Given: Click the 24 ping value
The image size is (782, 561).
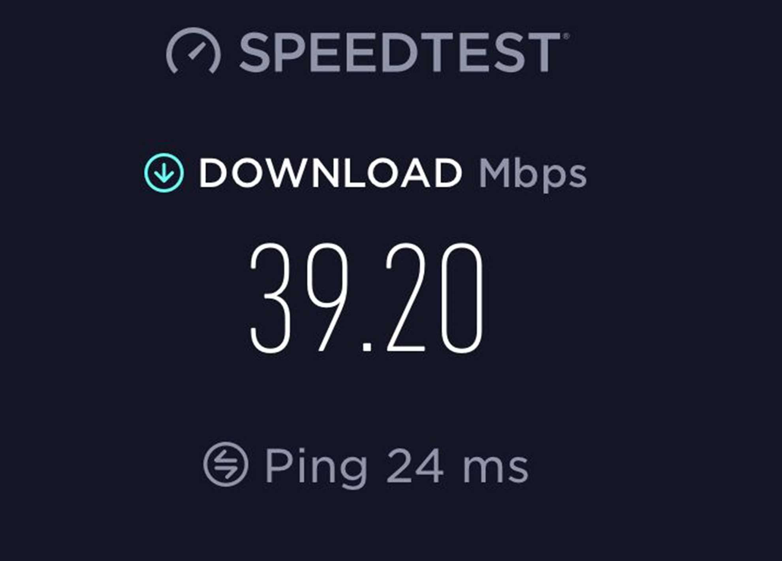Looking at the screenshot, I should pos(415,465).
